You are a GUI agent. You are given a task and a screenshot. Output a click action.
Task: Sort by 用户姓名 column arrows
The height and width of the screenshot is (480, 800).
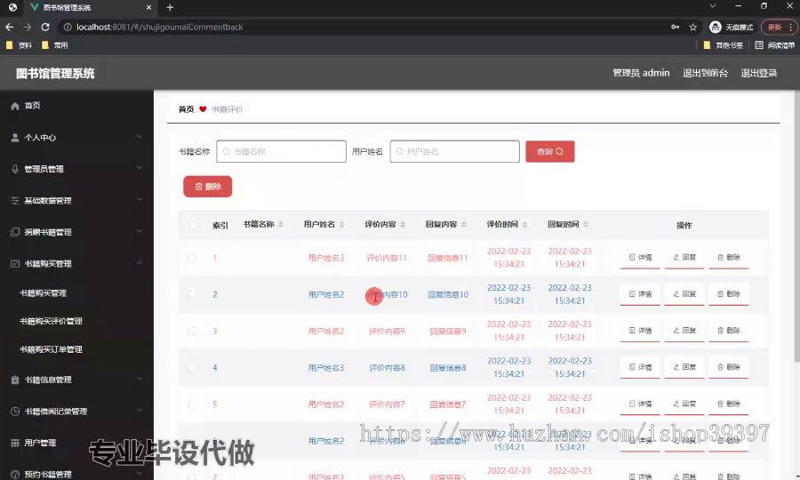(342, 224)
